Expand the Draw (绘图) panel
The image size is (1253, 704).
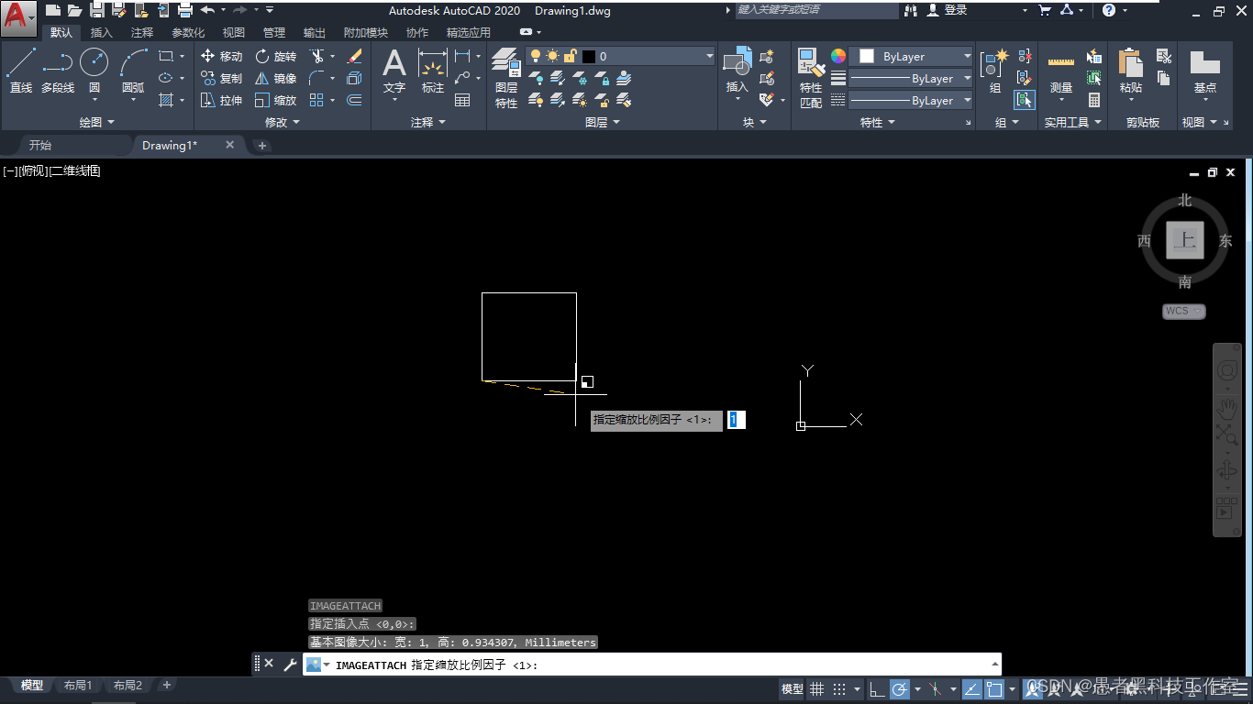pos(97,122)
